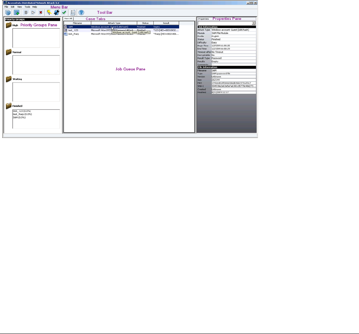Open the Edit menu
Image resolution: width=359 pixels, height=334 pixels.
[x=13, y=7]
